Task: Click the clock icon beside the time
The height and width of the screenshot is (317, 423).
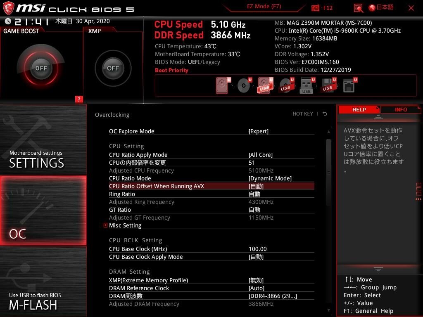Action: point(8,21)
